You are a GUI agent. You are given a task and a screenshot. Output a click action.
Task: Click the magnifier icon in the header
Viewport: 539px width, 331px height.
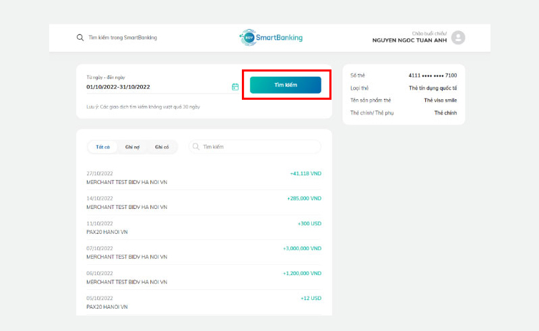[80, 38]
